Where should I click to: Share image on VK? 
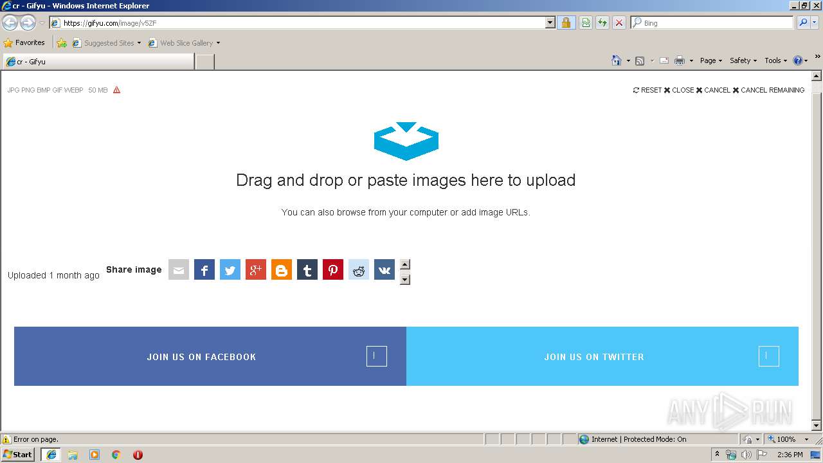tap(384, 270)
